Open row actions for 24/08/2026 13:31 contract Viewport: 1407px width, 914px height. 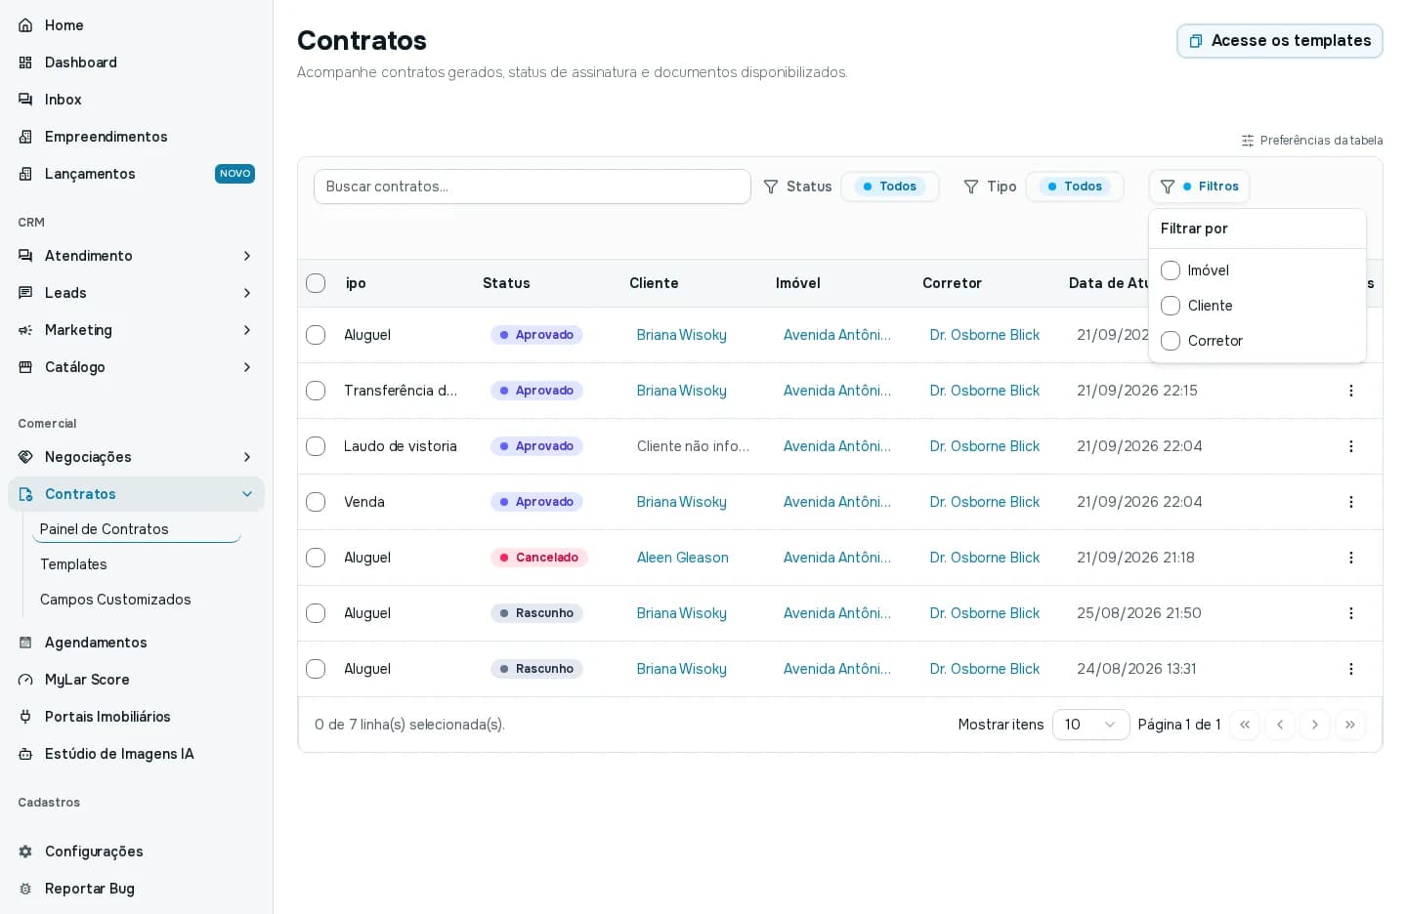click(1351, 669)
